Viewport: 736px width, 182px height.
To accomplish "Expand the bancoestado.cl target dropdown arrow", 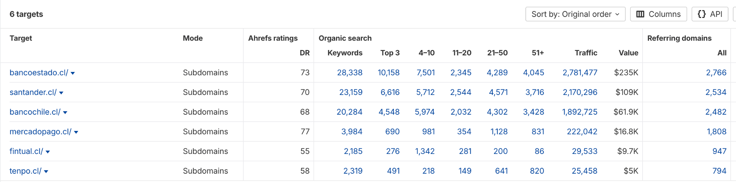I will tap(73, 73).
